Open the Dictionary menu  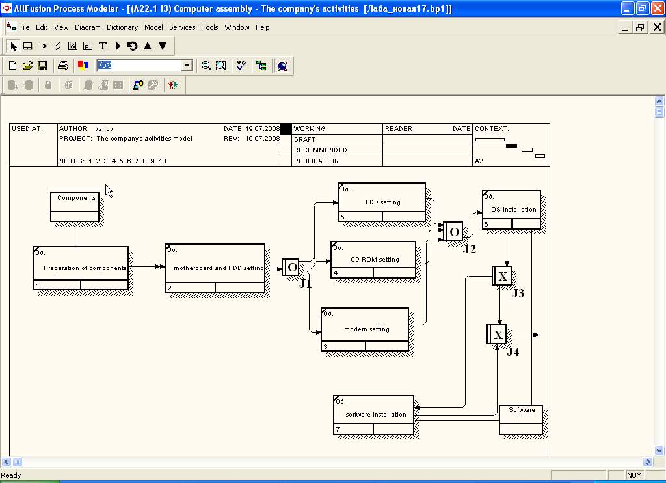[x=122, y=27]
